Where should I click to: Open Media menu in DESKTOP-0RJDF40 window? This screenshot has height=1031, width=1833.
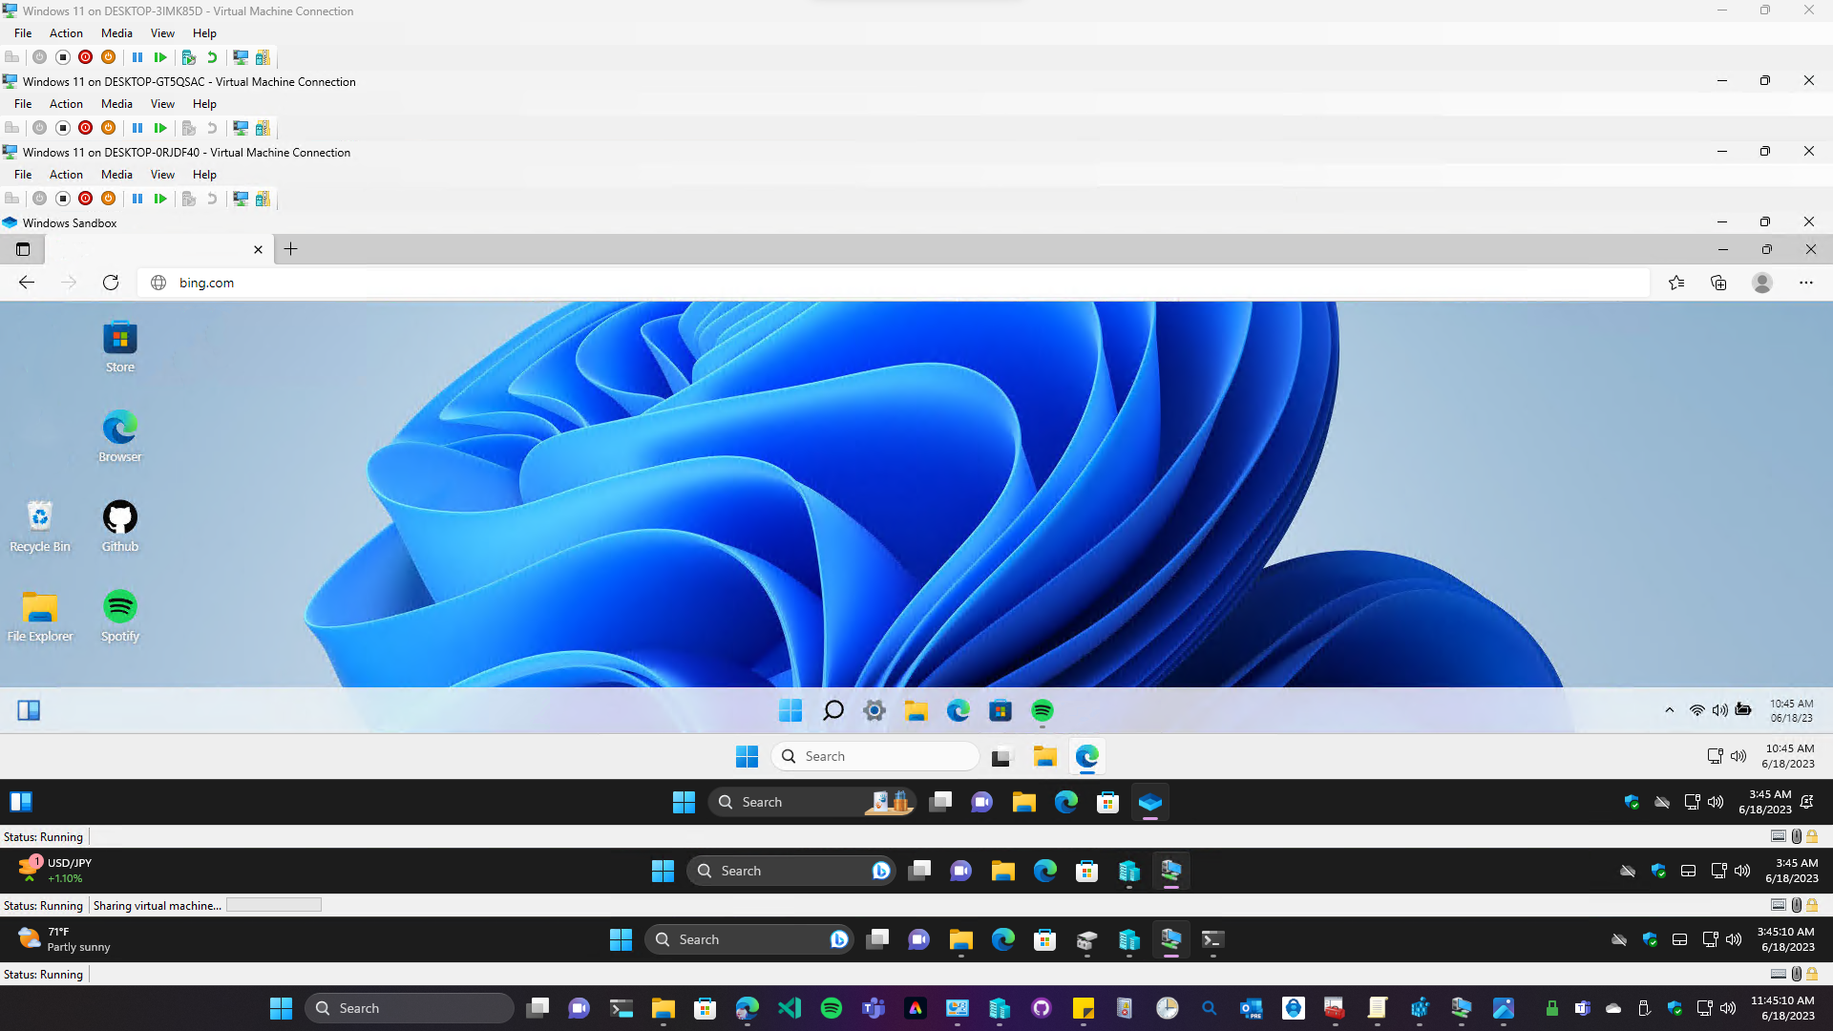tap(116, 175)
